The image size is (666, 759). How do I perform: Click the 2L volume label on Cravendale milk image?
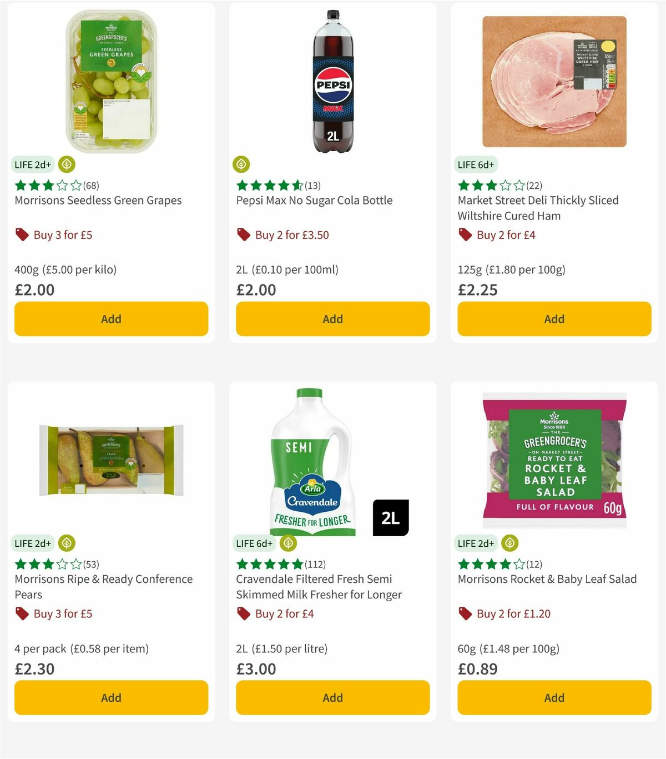(x=392, y=517)
